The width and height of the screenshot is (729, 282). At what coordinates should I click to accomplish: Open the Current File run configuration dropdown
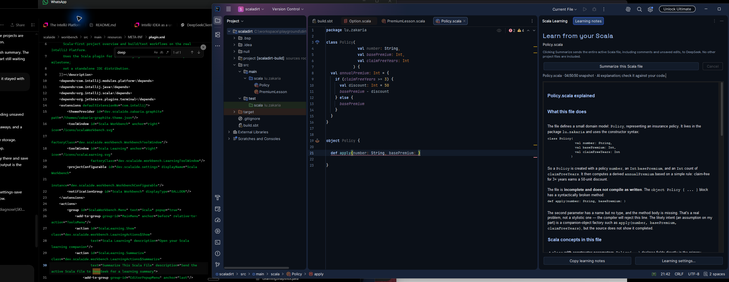pyautogui.click(x=564, y=9)
